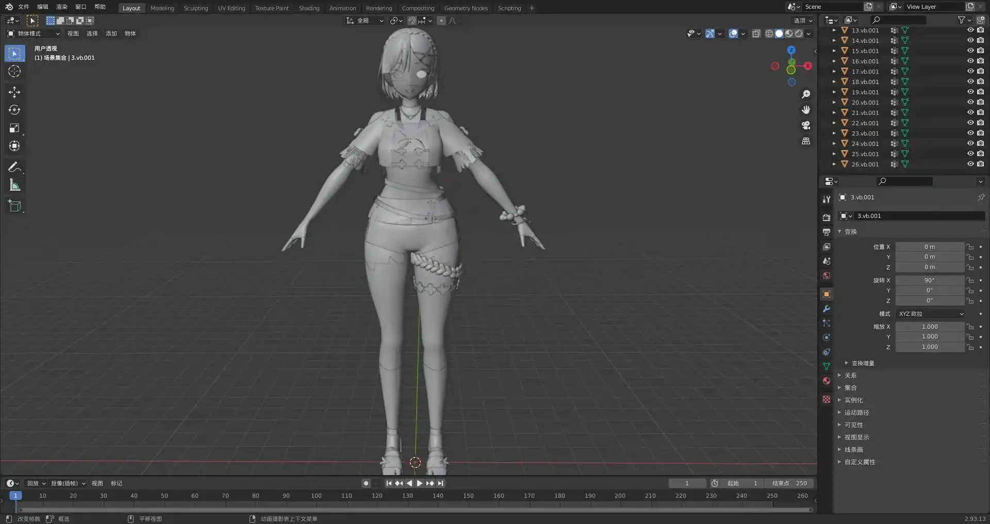Select the Cursor tool in toolbar
Viewport: 990px width, 524px height.
click(14, 71)
